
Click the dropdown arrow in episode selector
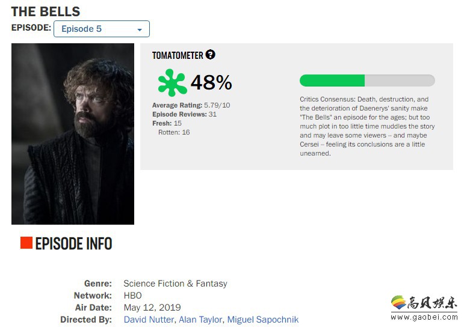pos(140,30)
